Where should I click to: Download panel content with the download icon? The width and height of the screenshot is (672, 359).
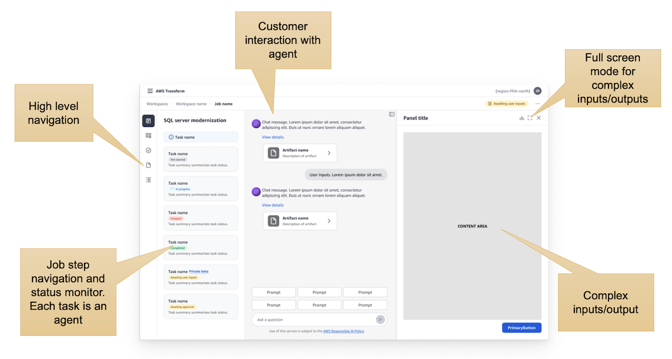pos(522,118)
